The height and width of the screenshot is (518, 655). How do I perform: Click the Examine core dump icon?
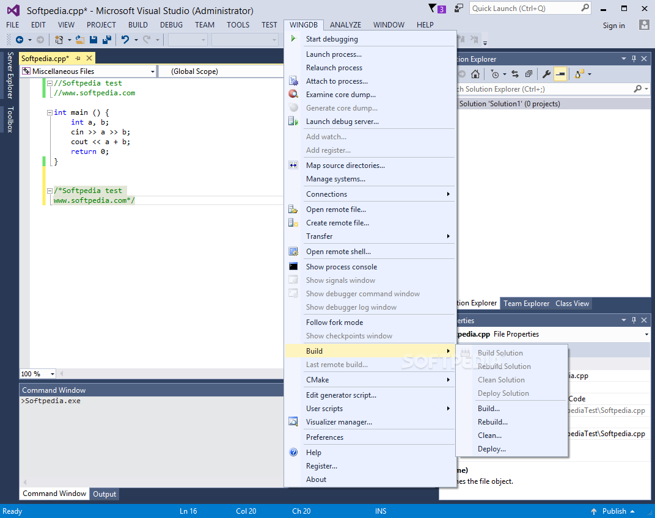point(294,95)
